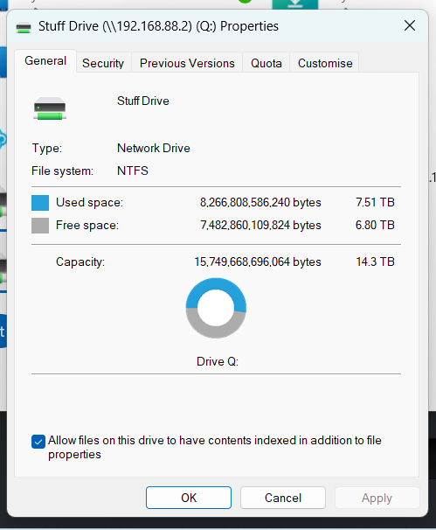Click the network drive icon in title bar

point(24,27)
